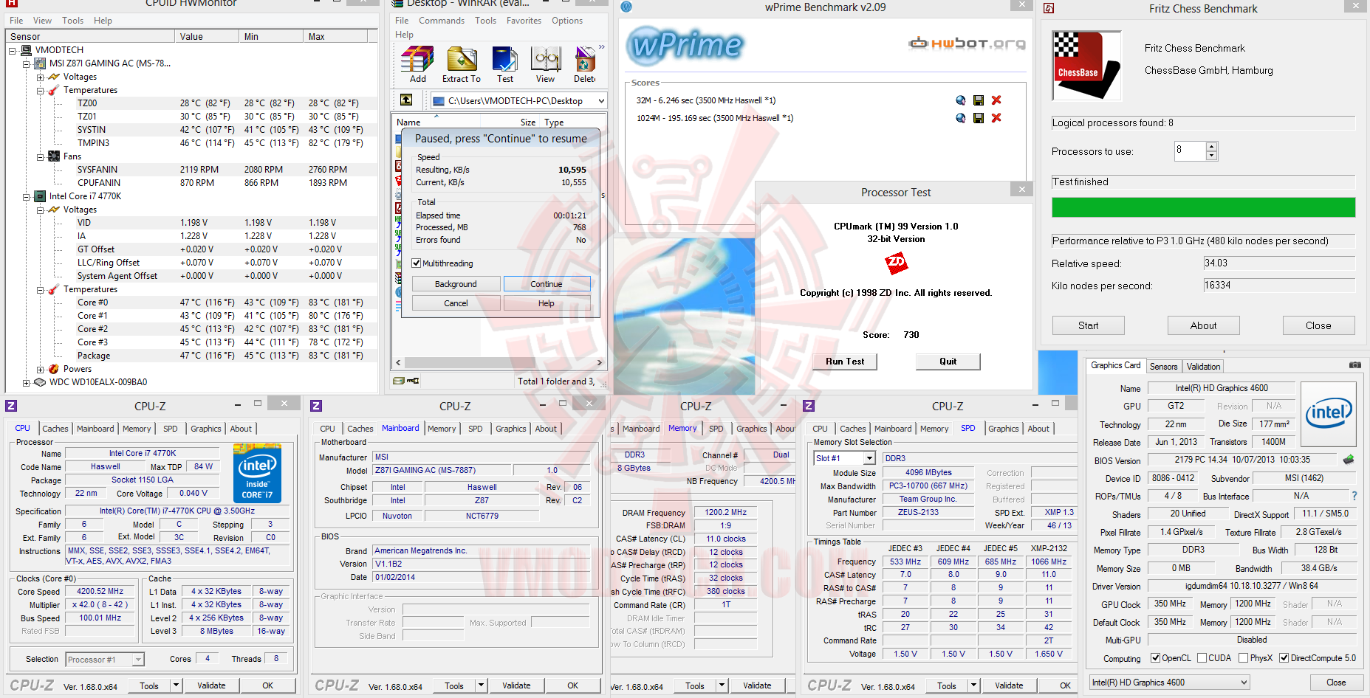Click the drive icon in WinRAR status bar
Viewport: 1370px width, 698px height.
click(400, 381)
